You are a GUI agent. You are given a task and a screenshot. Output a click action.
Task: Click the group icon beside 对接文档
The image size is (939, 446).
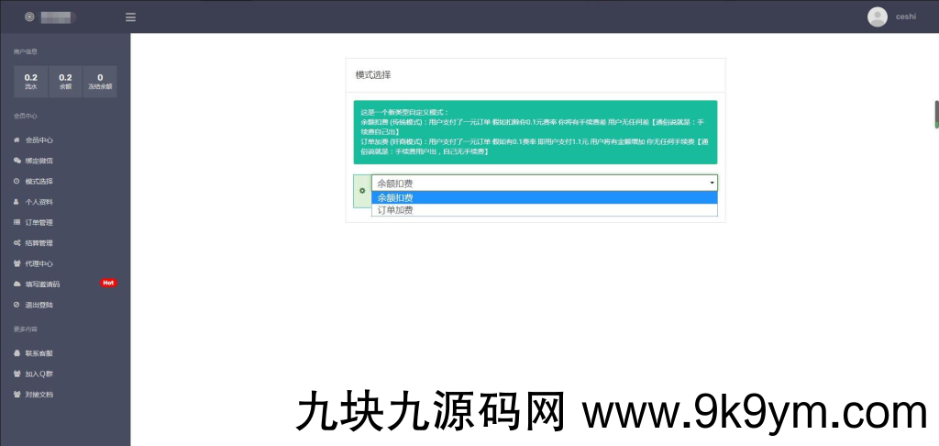(17, 395)
